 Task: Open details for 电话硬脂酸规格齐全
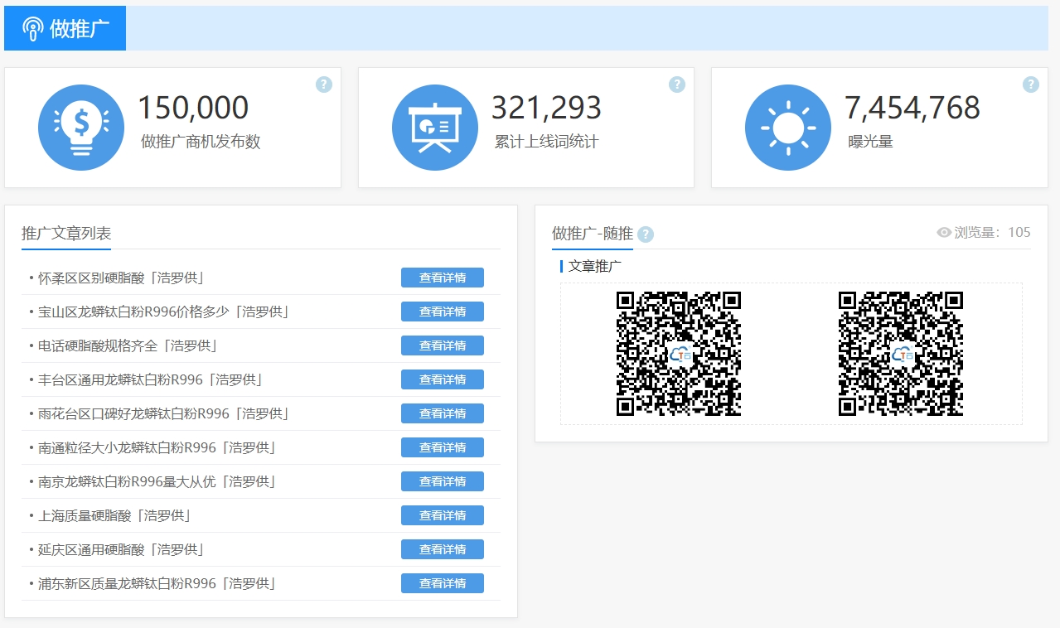click(x=442, y=345)
